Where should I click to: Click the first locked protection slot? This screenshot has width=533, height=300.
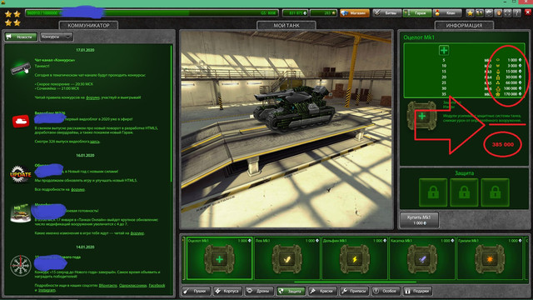(x=433, y=192)
